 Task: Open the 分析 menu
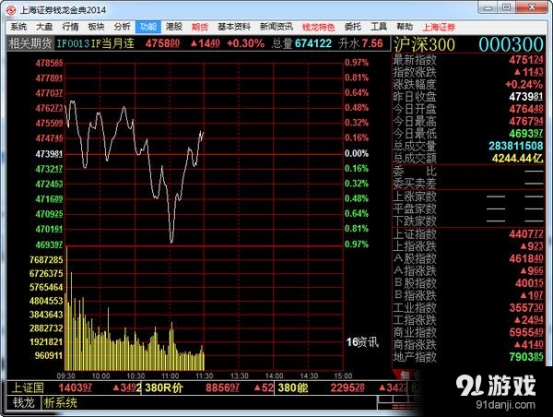pos(122,27)
